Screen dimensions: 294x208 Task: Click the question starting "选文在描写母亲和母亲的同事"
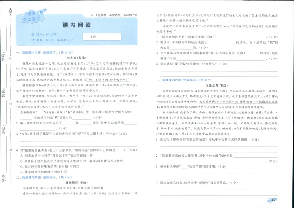pos(217,56)
